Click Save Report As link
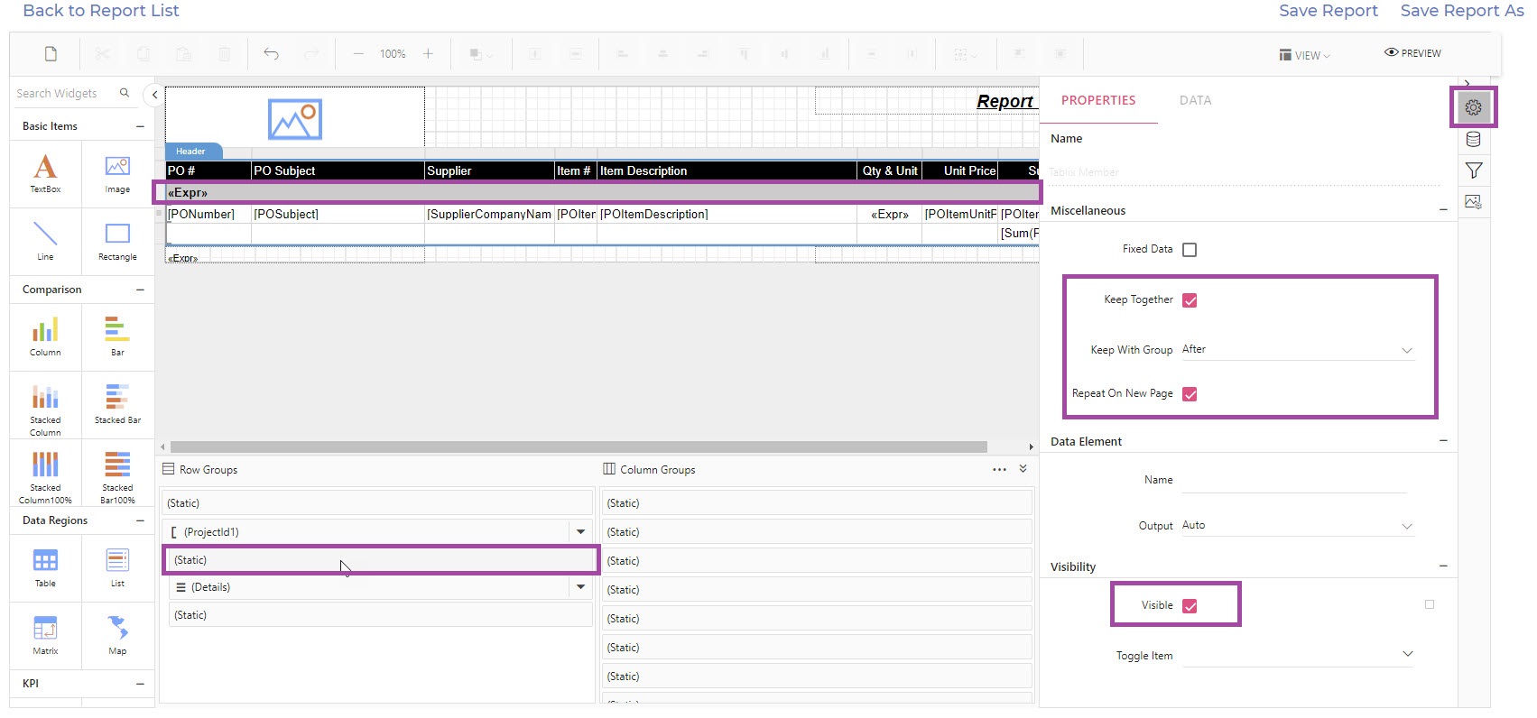This screenshot has height=718, width=1537. (1461, 10)
